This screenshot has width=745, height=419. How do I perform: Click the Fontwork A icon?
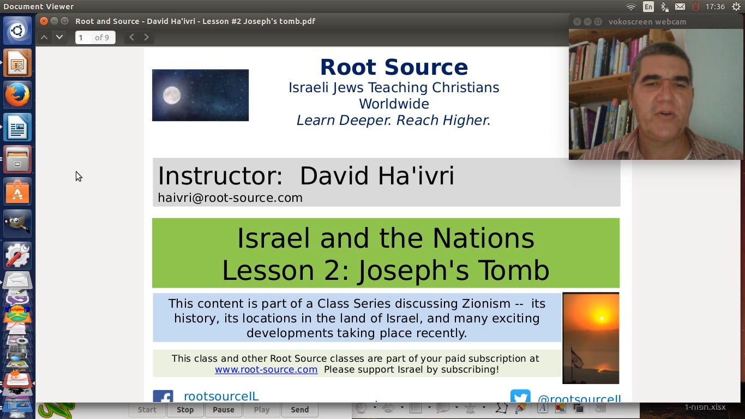coord(543,408)
